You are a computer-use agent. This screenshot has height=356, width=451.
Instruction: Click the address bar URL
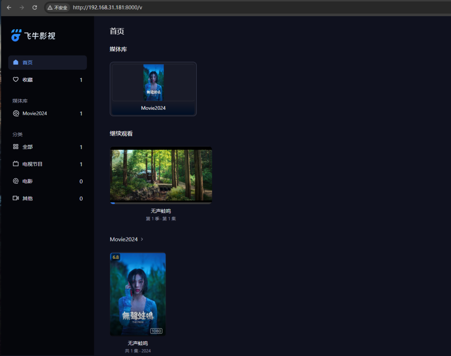coord(107,8)
